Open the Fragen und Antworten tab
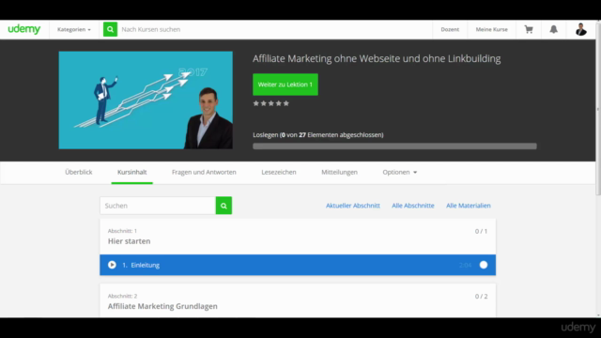The height and width of the screenshot is (338, 601). (204, 172)
